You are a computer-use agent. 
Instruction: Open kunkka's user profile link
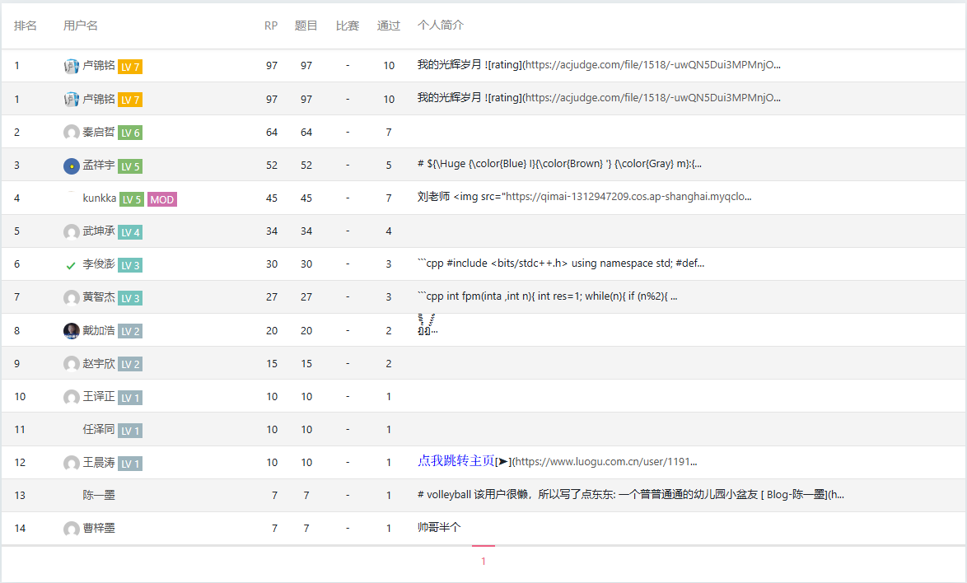99,198
